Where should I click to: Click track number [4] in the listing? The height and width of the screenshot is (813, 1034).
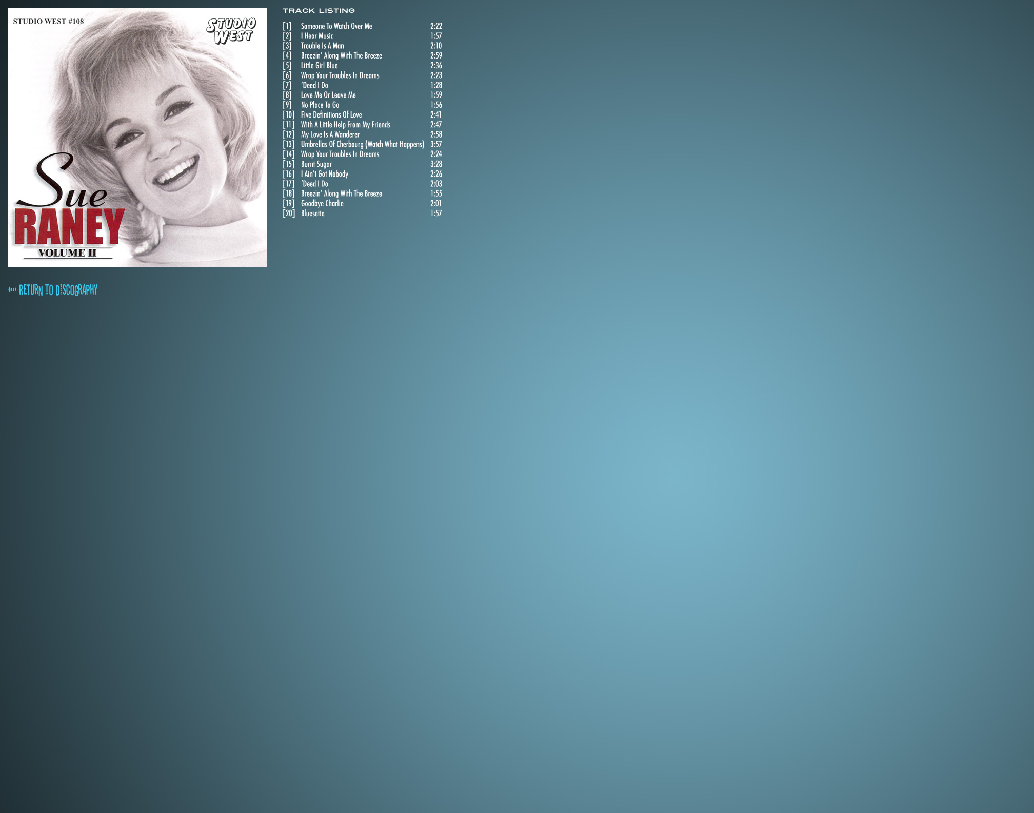[x=287, y=55]
